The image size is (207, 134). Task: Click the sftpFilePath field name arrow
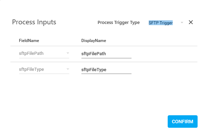68,53
